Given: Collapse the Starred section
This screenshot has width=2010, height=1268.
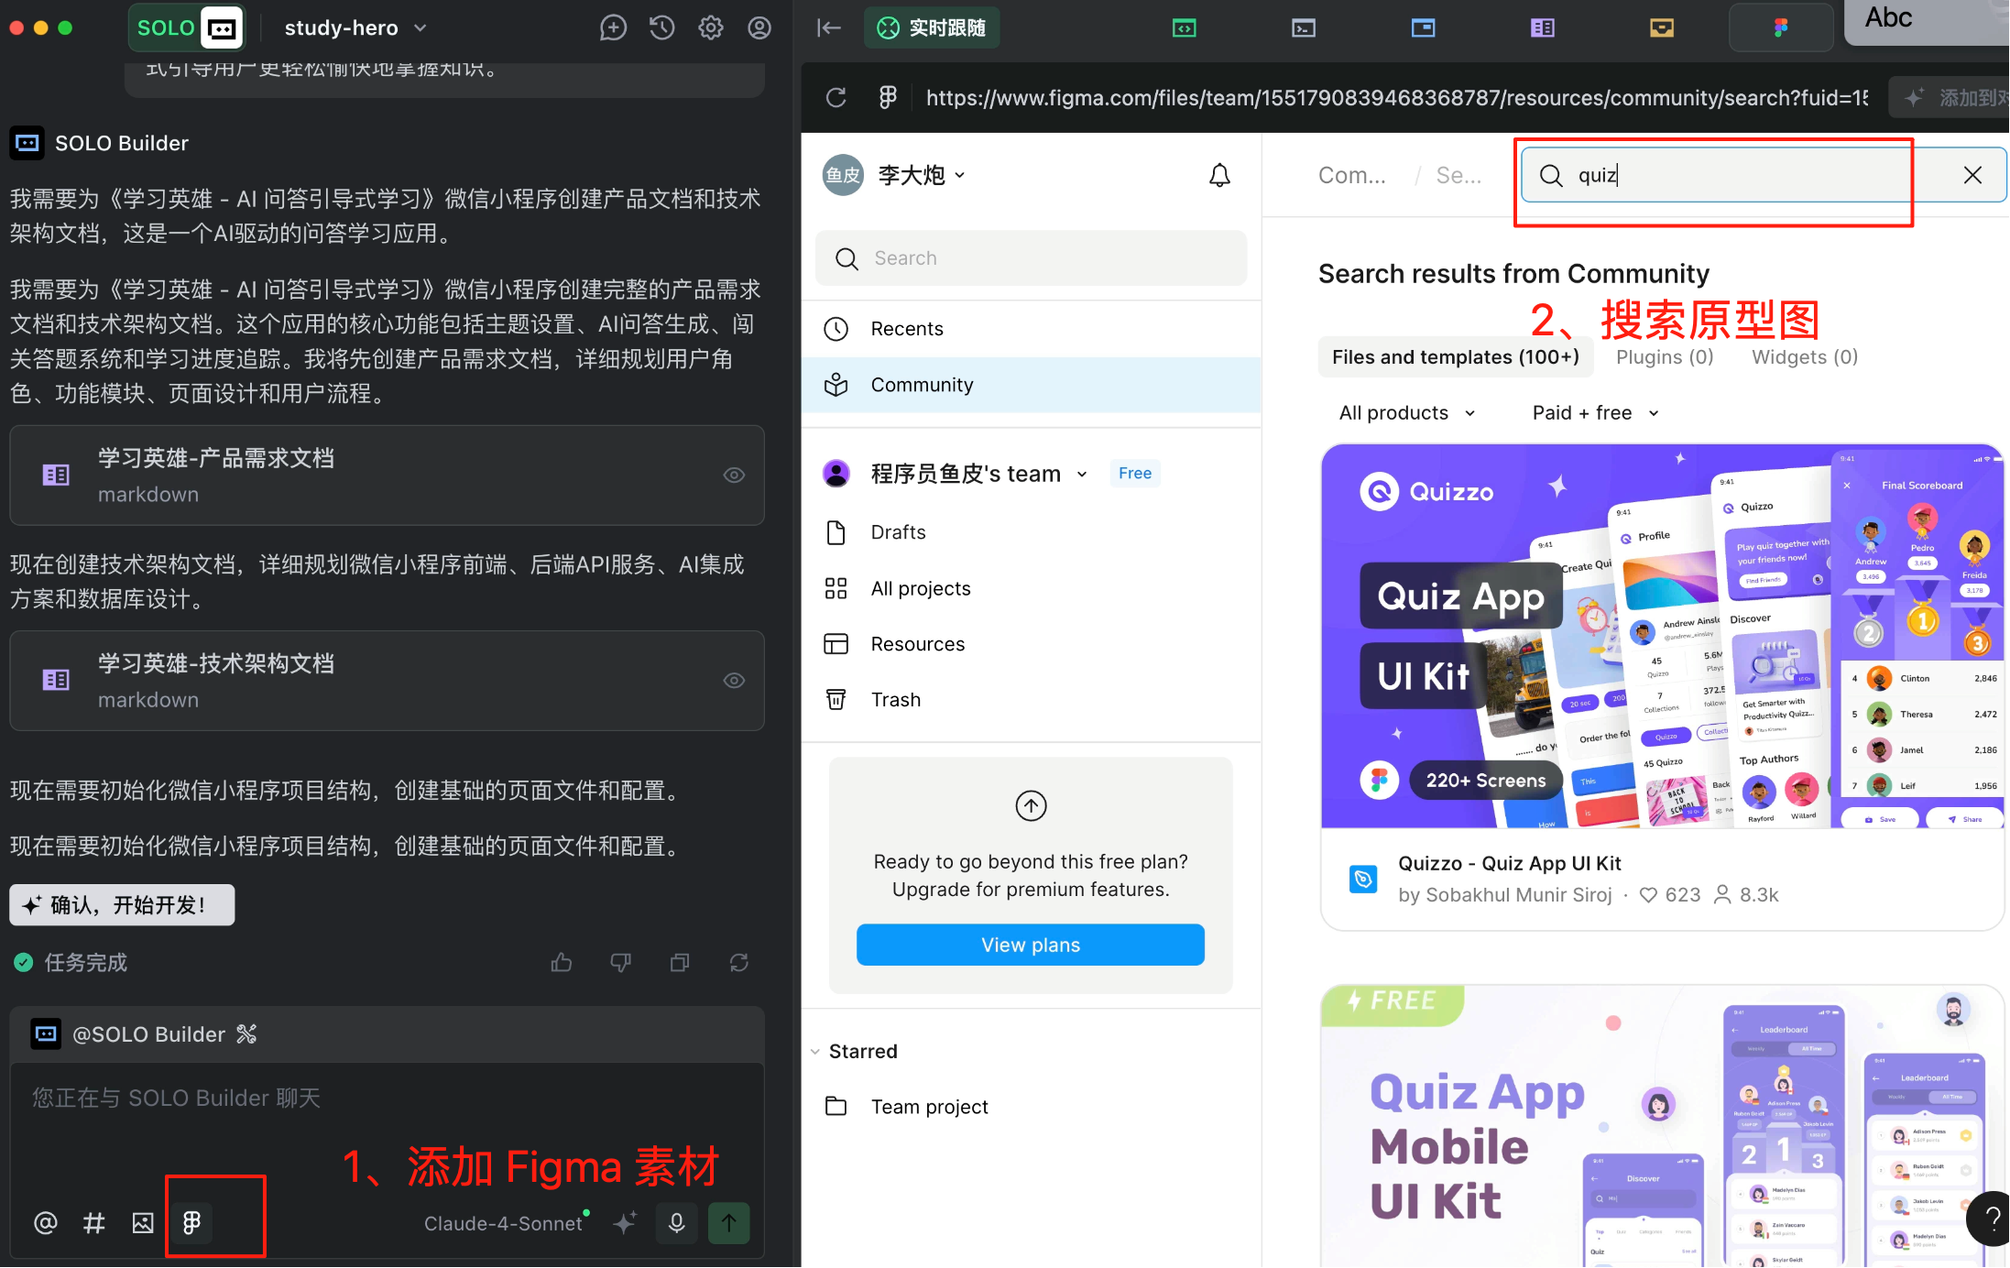Looking at the screenshot, I should 814,1052.
